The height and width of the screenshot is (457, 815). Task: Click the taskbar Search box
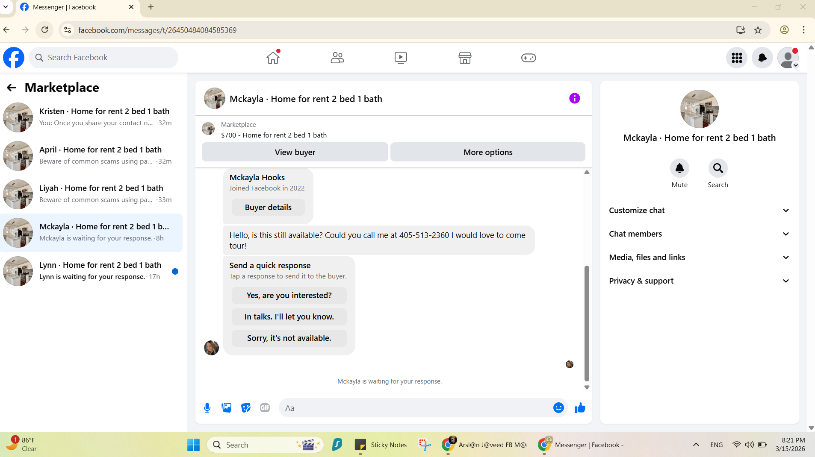click(x=265, y=445)
